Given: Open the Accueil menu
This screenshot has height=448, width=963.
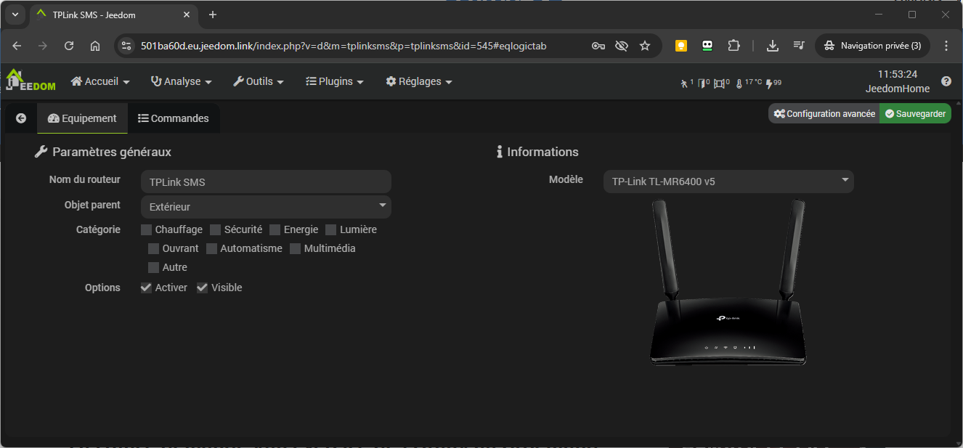Looking at the screenshot, I should 100,81.
